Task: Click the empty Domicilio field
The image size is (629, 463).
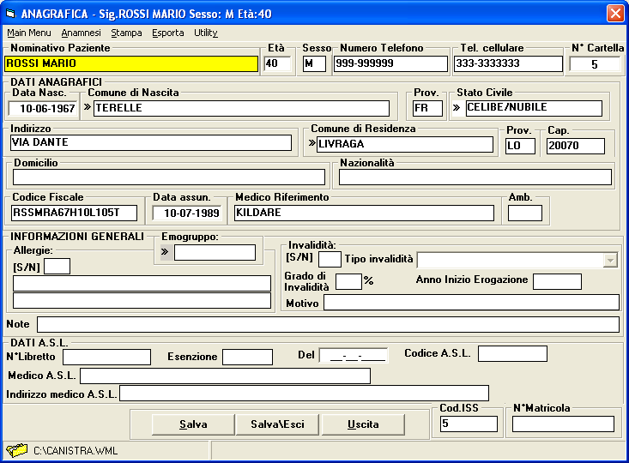Action: click(169, 177)
